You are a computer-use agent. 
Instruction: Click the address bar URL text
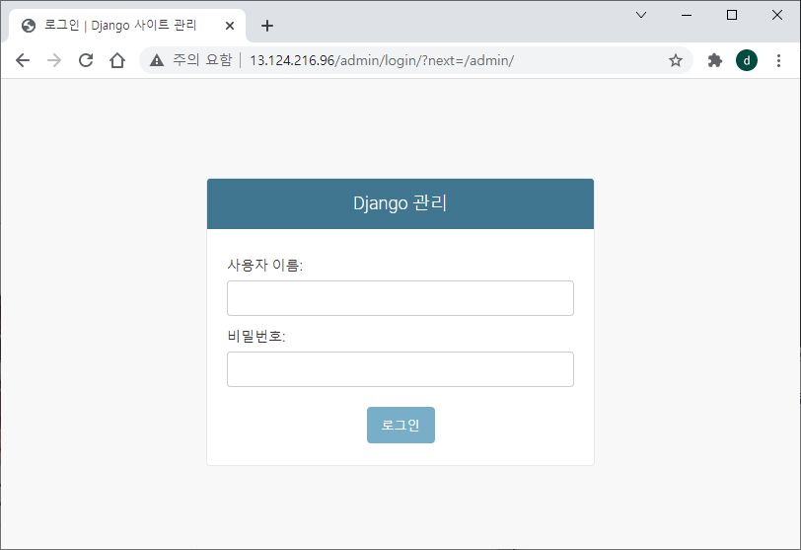click(x=382, y=60)
